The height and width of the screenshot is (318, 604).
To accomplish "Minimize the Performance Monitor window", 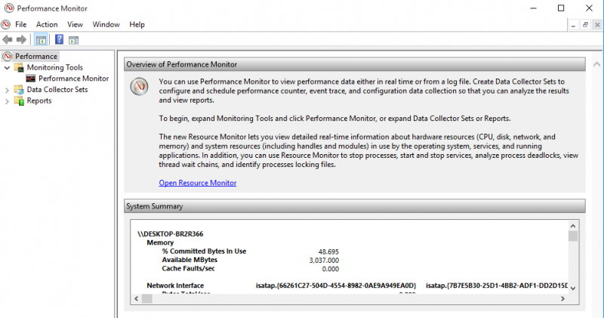I will coord(534,8).
